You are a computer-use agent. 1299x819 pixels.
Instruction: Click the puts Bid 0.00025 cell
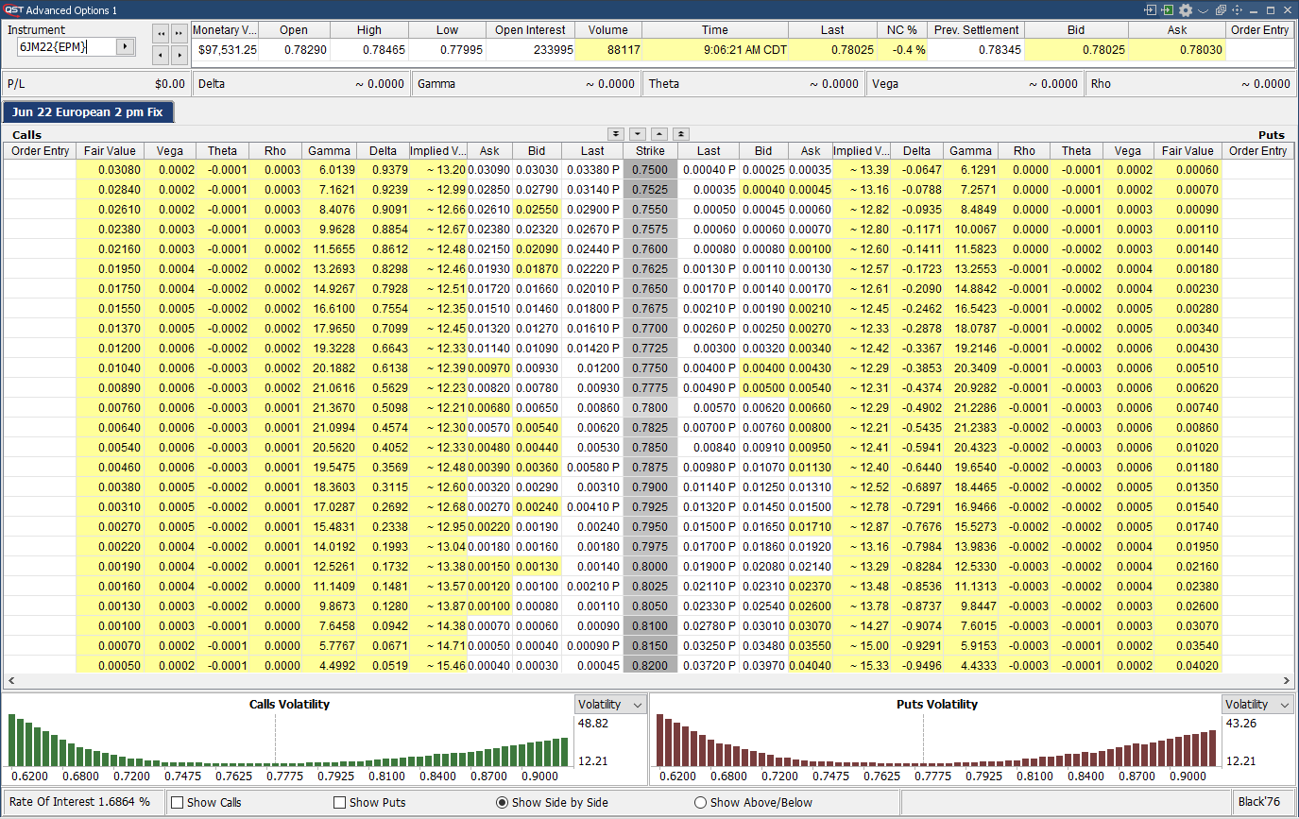click(763, 170)
